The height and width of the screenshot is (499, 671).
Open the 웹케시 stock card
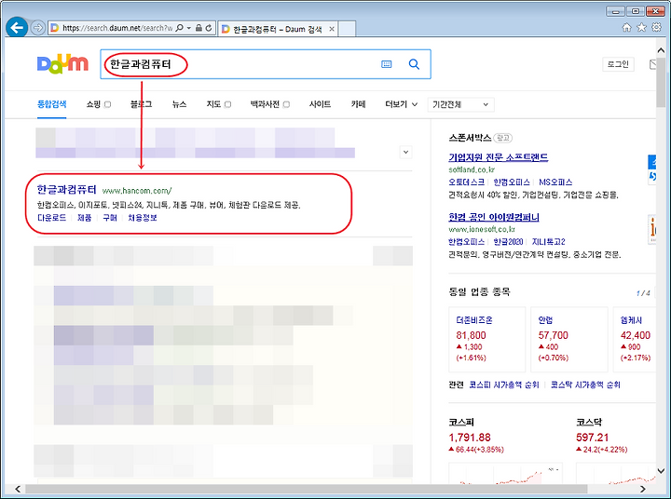point(635,340)
